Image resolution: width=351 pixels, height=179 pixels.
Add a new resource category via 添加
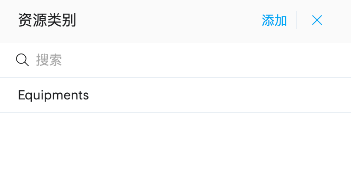point(274,20)
